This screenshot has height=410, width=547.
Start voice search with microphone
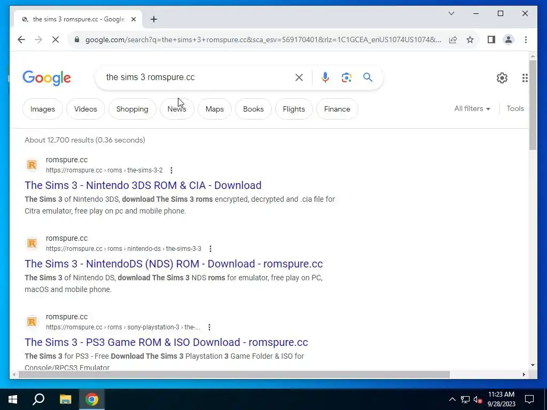coord(325,77)
